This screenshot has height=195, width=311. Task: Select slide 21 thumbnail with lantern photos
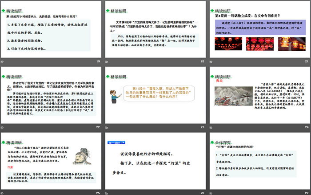[260, 29]
